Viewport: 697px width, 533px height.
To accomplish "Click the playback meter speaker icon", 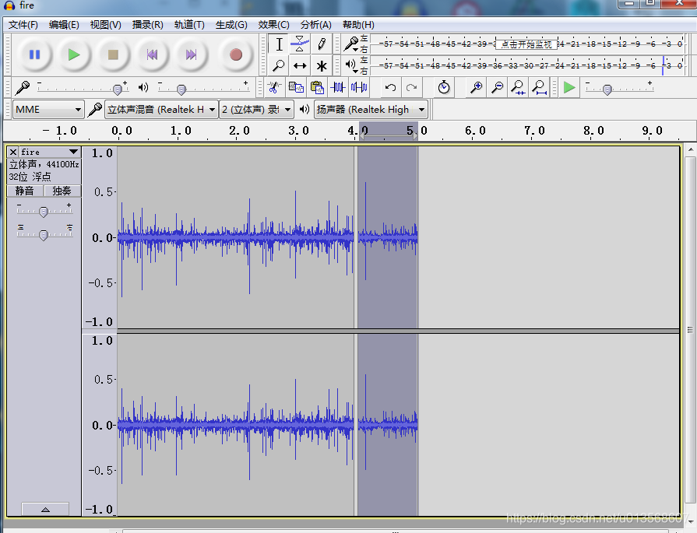I will [x=351, y=65].
